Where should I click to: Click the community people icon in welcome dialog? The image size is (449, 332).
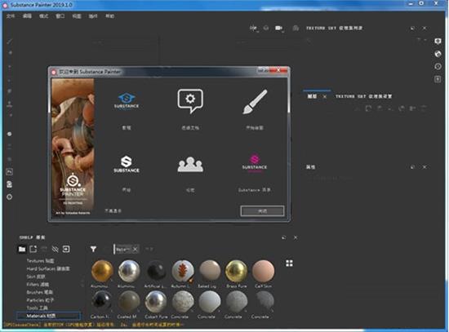tap(190, 164)
